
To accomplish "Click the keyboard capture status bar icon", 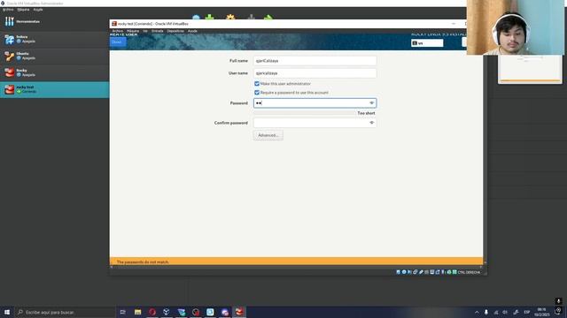I will tap(454, 272).
